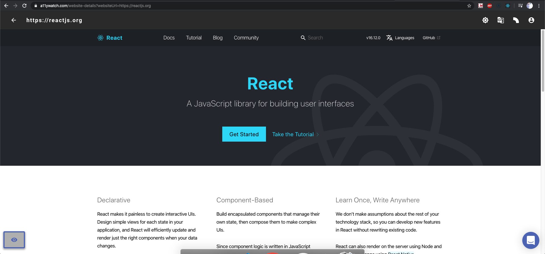Open the Tutorial nav item
Viewport: 545px width, 254px height.
coord(194,38)
